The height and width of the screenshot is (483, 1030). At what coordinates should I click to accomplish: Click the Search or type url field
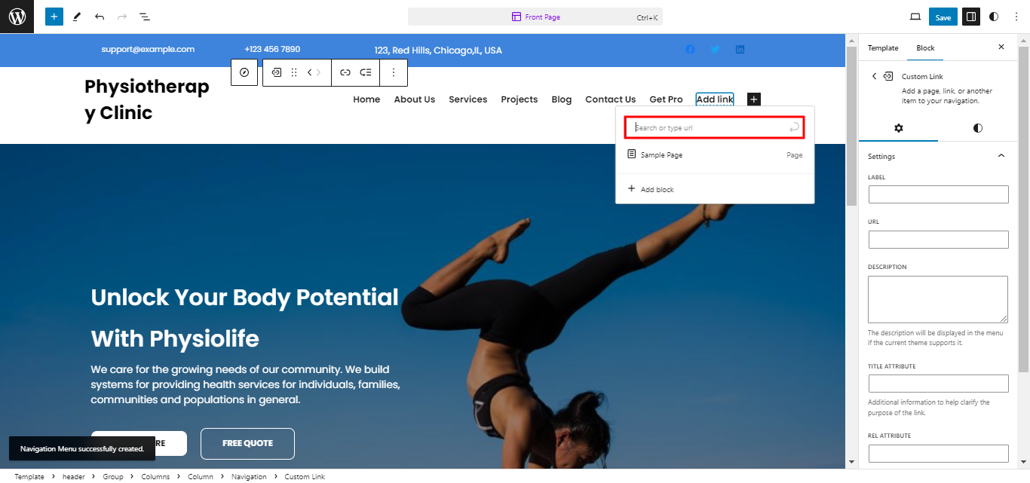coord(709,128)
